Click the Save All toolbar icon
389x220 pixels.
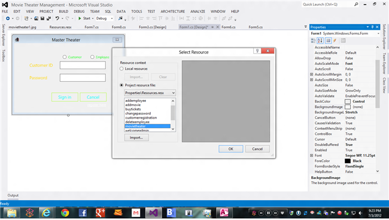tap(48, 18)
